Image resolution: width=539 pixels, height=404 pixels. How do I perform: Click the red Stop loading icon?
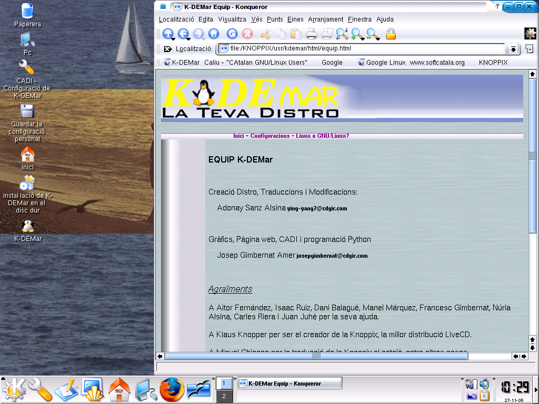point(247,33)
